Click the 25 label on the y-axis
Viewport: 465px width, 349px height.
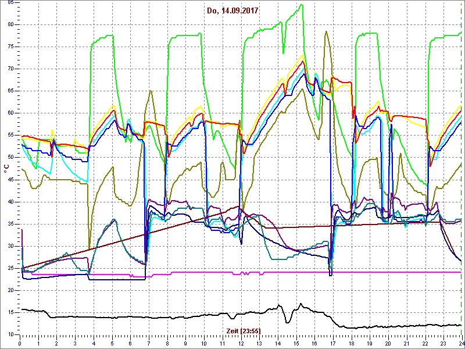coord(12,268)
